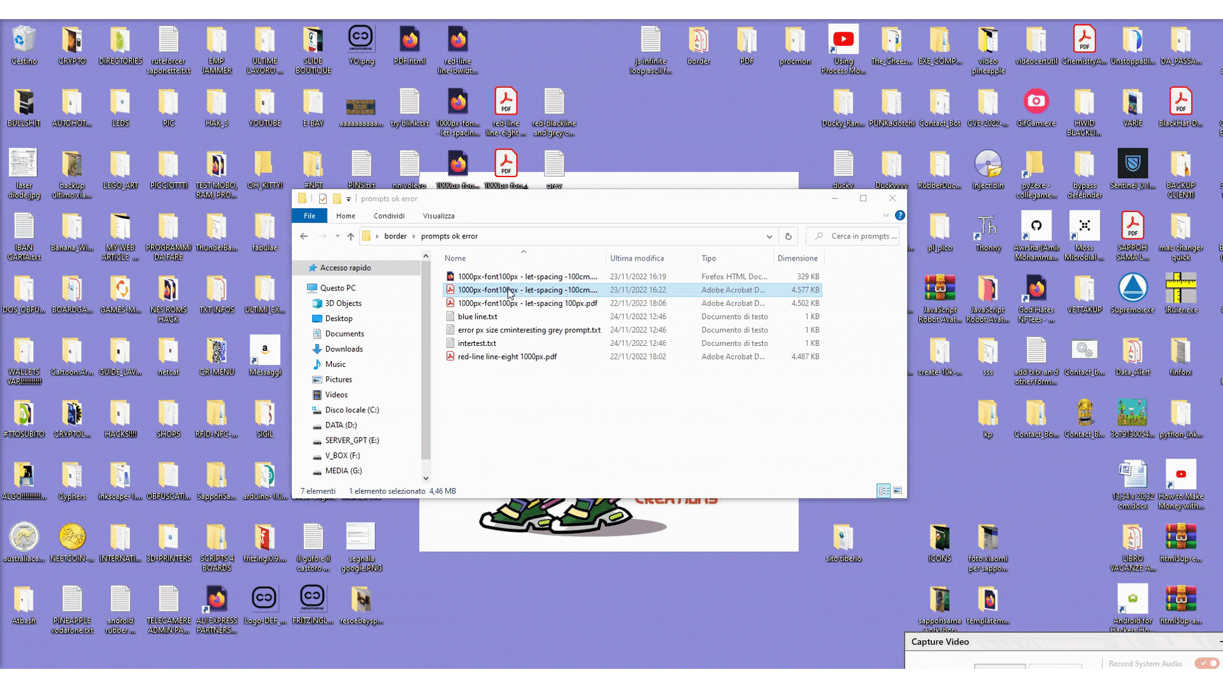
Task: Select the intertest.txt file
Action: [476, 343]
